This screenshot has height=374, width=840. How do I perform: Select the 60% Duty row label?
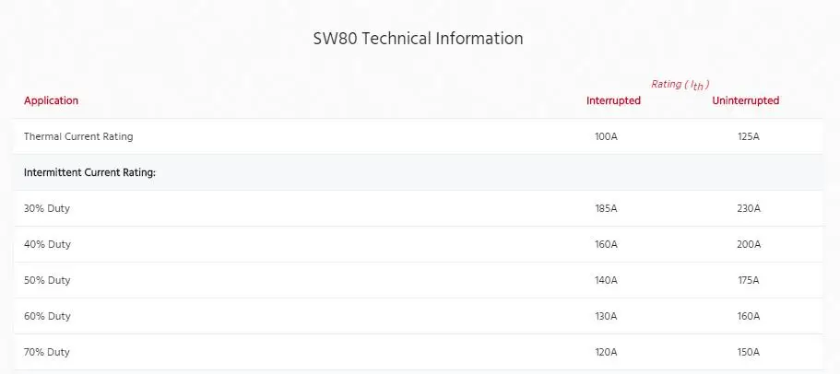click(47, 316)
